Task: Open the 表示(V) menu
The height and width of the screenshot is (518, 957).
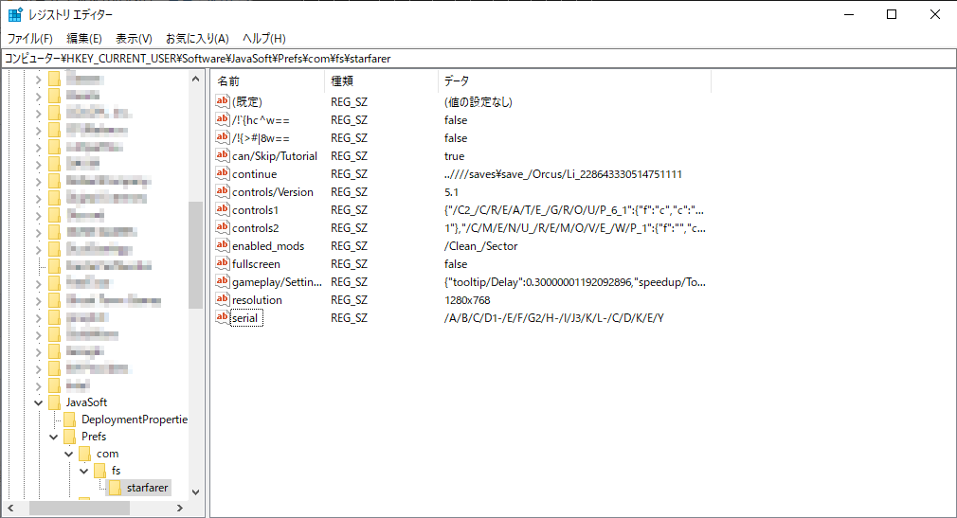Action: [x=134, y=39]
